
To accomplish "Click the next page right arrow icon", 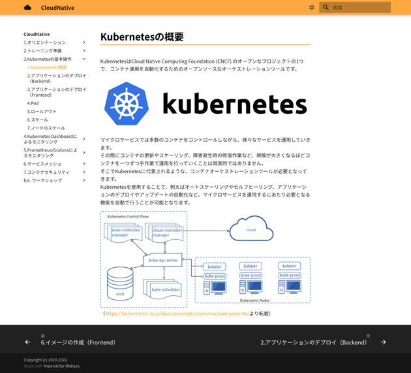I will pyautogui.click(x=383, y=342).
